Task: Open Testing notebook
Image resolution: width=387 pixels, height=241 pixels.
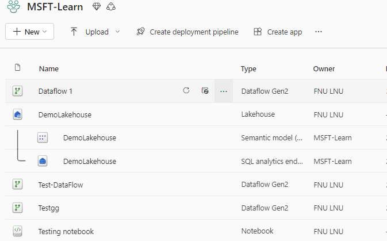Action: 66,232
